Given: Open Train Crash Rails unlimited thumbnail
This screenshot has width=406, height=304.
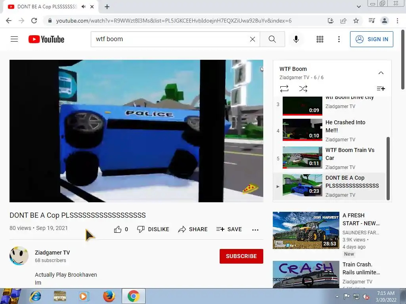Looking at the screenshot, I should tap(306, 275).
